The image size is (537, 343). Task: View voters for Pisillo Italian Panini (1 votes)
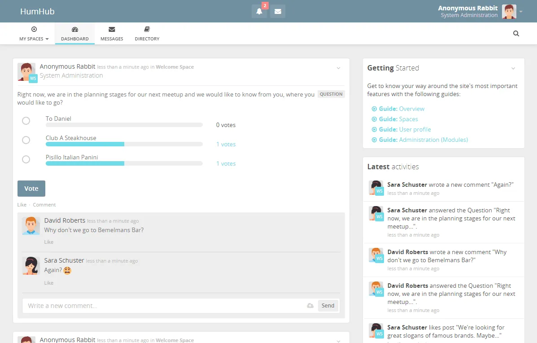(x=226, y=163)
